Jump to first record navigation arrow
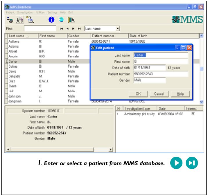The width and height of the screenshot is (208, 196). [61, 29]
